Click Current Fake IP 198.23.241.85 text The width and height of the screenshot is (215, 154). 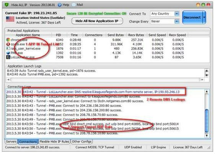(31, 13)
